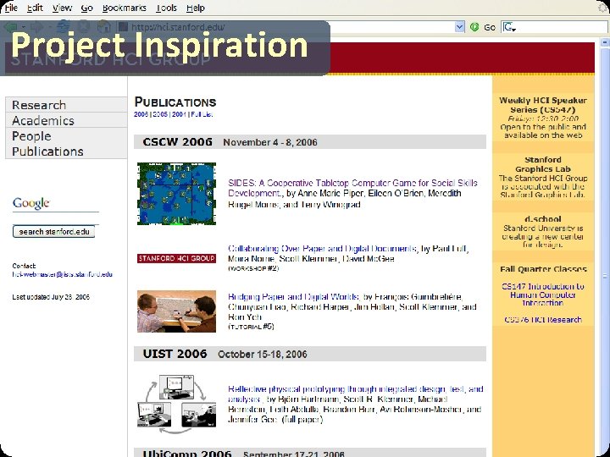Screen dimensions: 610x457
Task: Open the Edit menu
Action: [35, 8]
